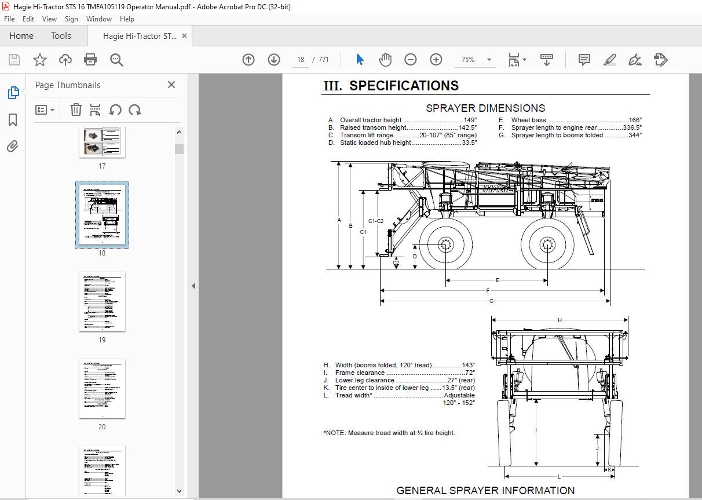Click the extract pages columns icon
The width and height of the screenshot is (702, 500).
point(96,110)
